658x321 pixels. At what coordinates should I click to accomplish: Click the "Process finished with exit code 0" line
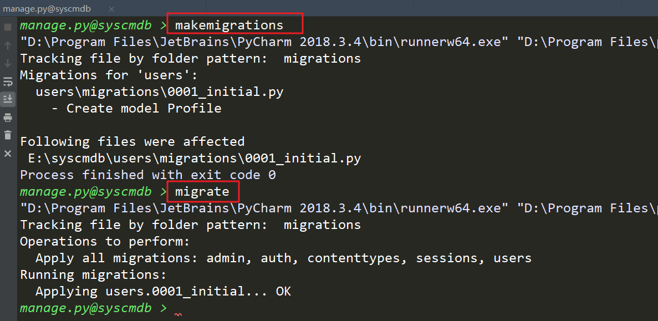click(x=148, y=175)
